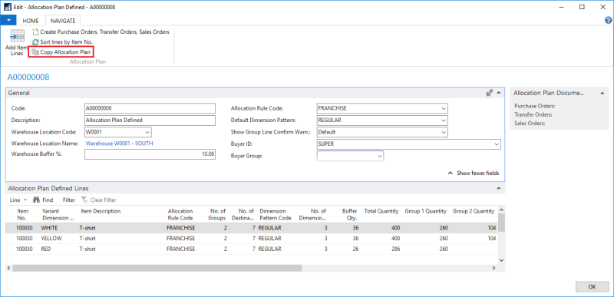Open Warehouse W0001 - SOUTH link
The image size is (614, 297).
(120, 144)
